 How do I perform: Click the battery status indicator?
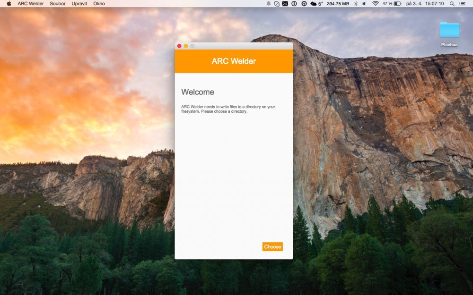tap(397, 3)
